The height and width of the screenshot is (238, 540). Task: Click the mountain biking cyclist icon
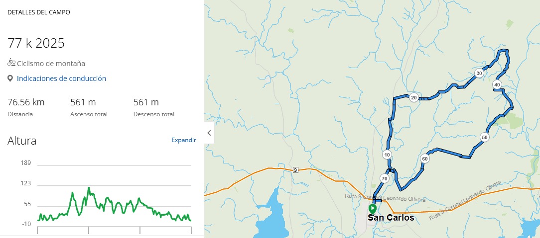click(x=11, y=63)
